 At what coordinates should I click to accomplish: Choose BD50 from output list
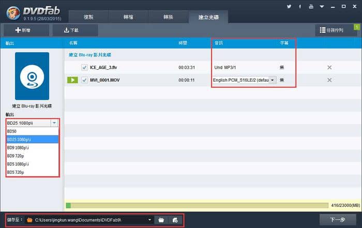[32, 131]
